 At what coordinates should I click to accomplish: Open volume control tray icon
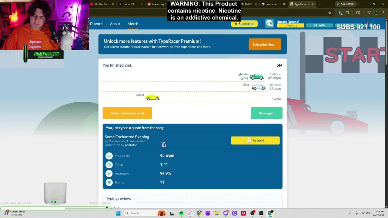coord(368,213)
